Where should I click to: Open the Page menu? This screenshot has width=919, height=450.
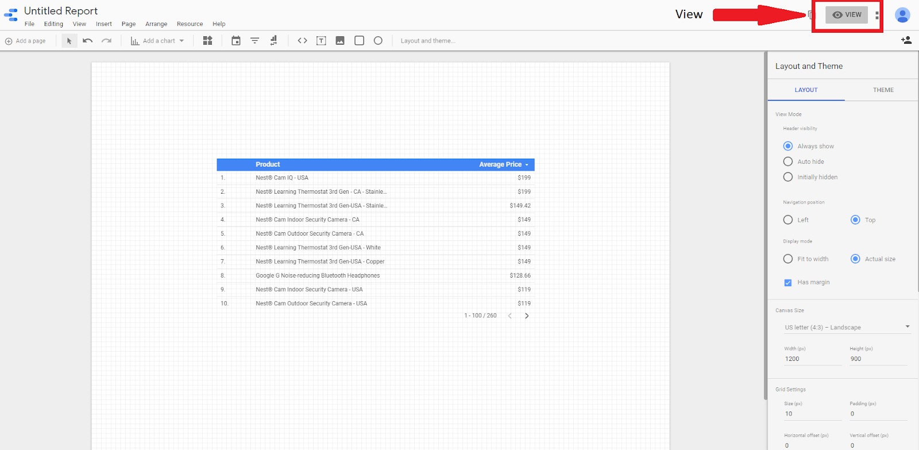click(x=129, y=24)
